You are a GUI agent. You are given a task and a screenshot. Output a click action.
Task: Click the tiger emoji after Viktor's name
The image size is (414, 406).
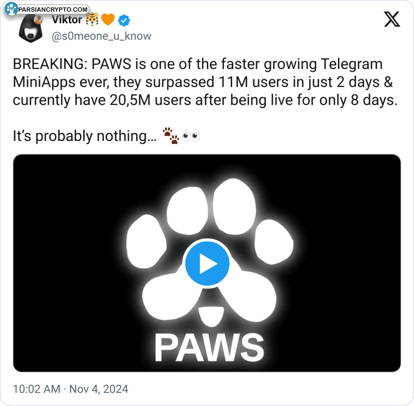click(x=93, y=20)
